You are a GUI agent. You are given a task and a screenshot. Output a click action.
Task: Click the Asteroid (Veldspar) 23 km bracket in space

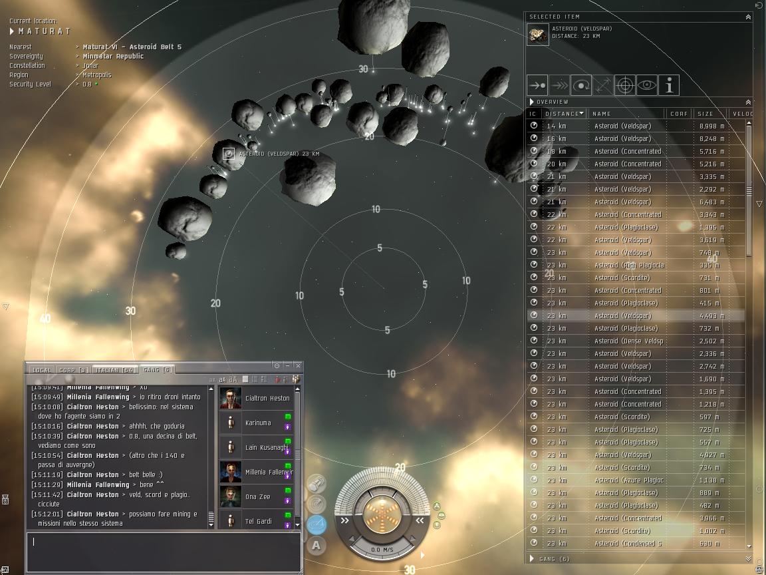[229, 154]
